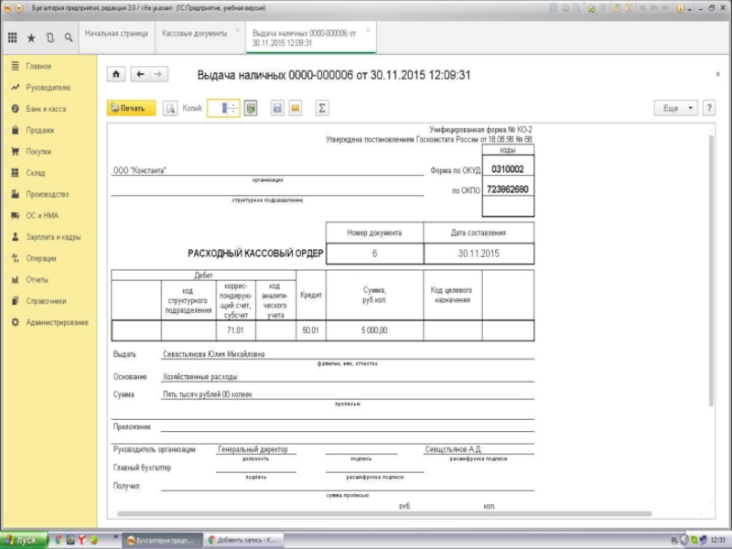Switch to Кассовые документы tab

194,33
